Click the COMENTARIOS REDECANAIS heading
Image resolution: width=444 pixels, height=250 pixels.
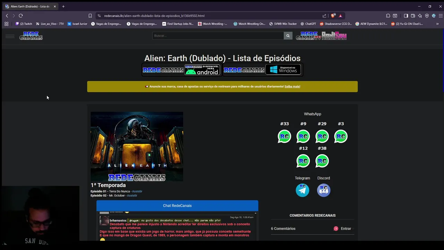(313, 215)
